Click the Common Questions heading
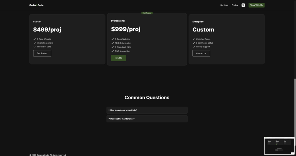Screen dimensions: 296x156 [147, 97]
